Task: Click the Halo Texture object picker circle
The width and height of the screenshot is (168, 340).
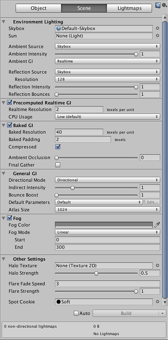Action: pyautogui.click(x=158, y=266)
